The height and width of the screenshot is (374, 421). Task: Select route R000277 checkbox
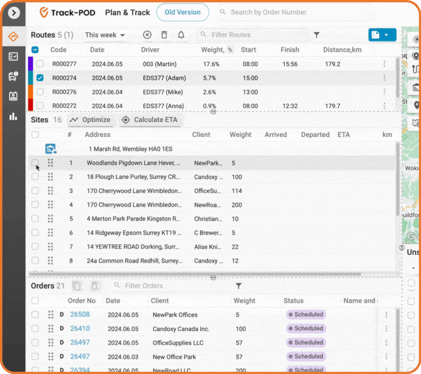point(40,64)
